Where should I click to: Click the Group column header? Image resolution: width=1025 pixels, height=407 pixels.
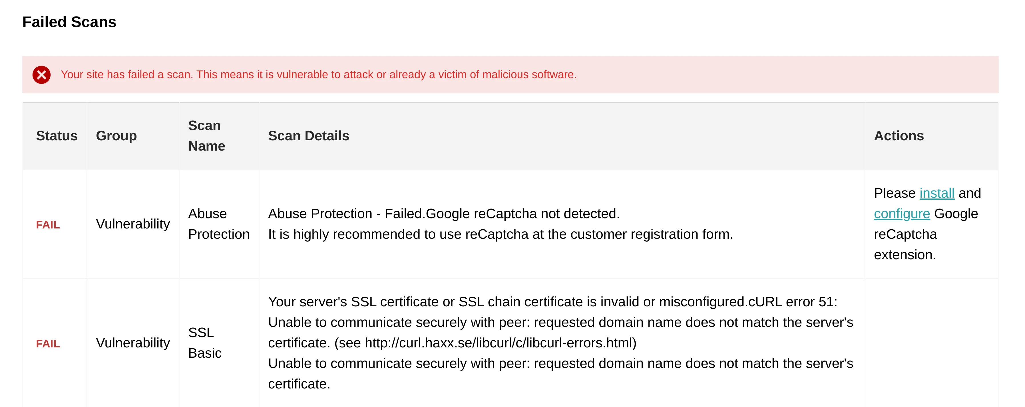tap(116, 136)
